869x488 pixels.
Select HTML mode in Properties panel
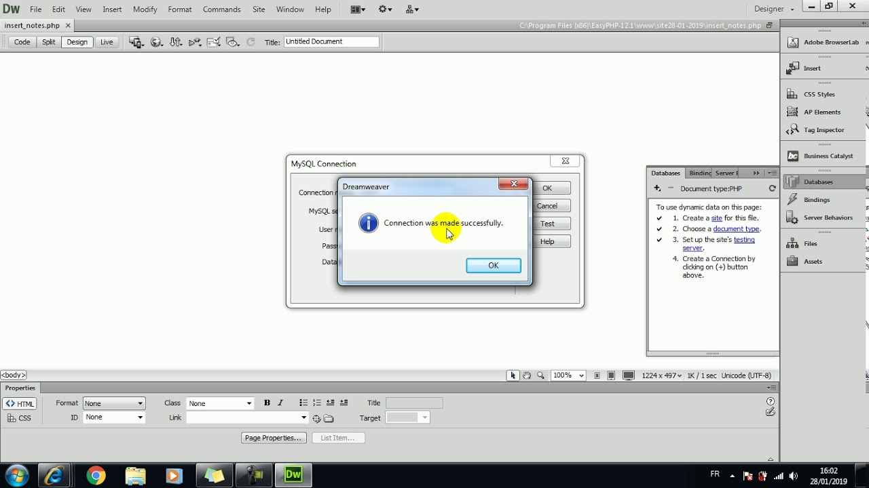(20, 404)
